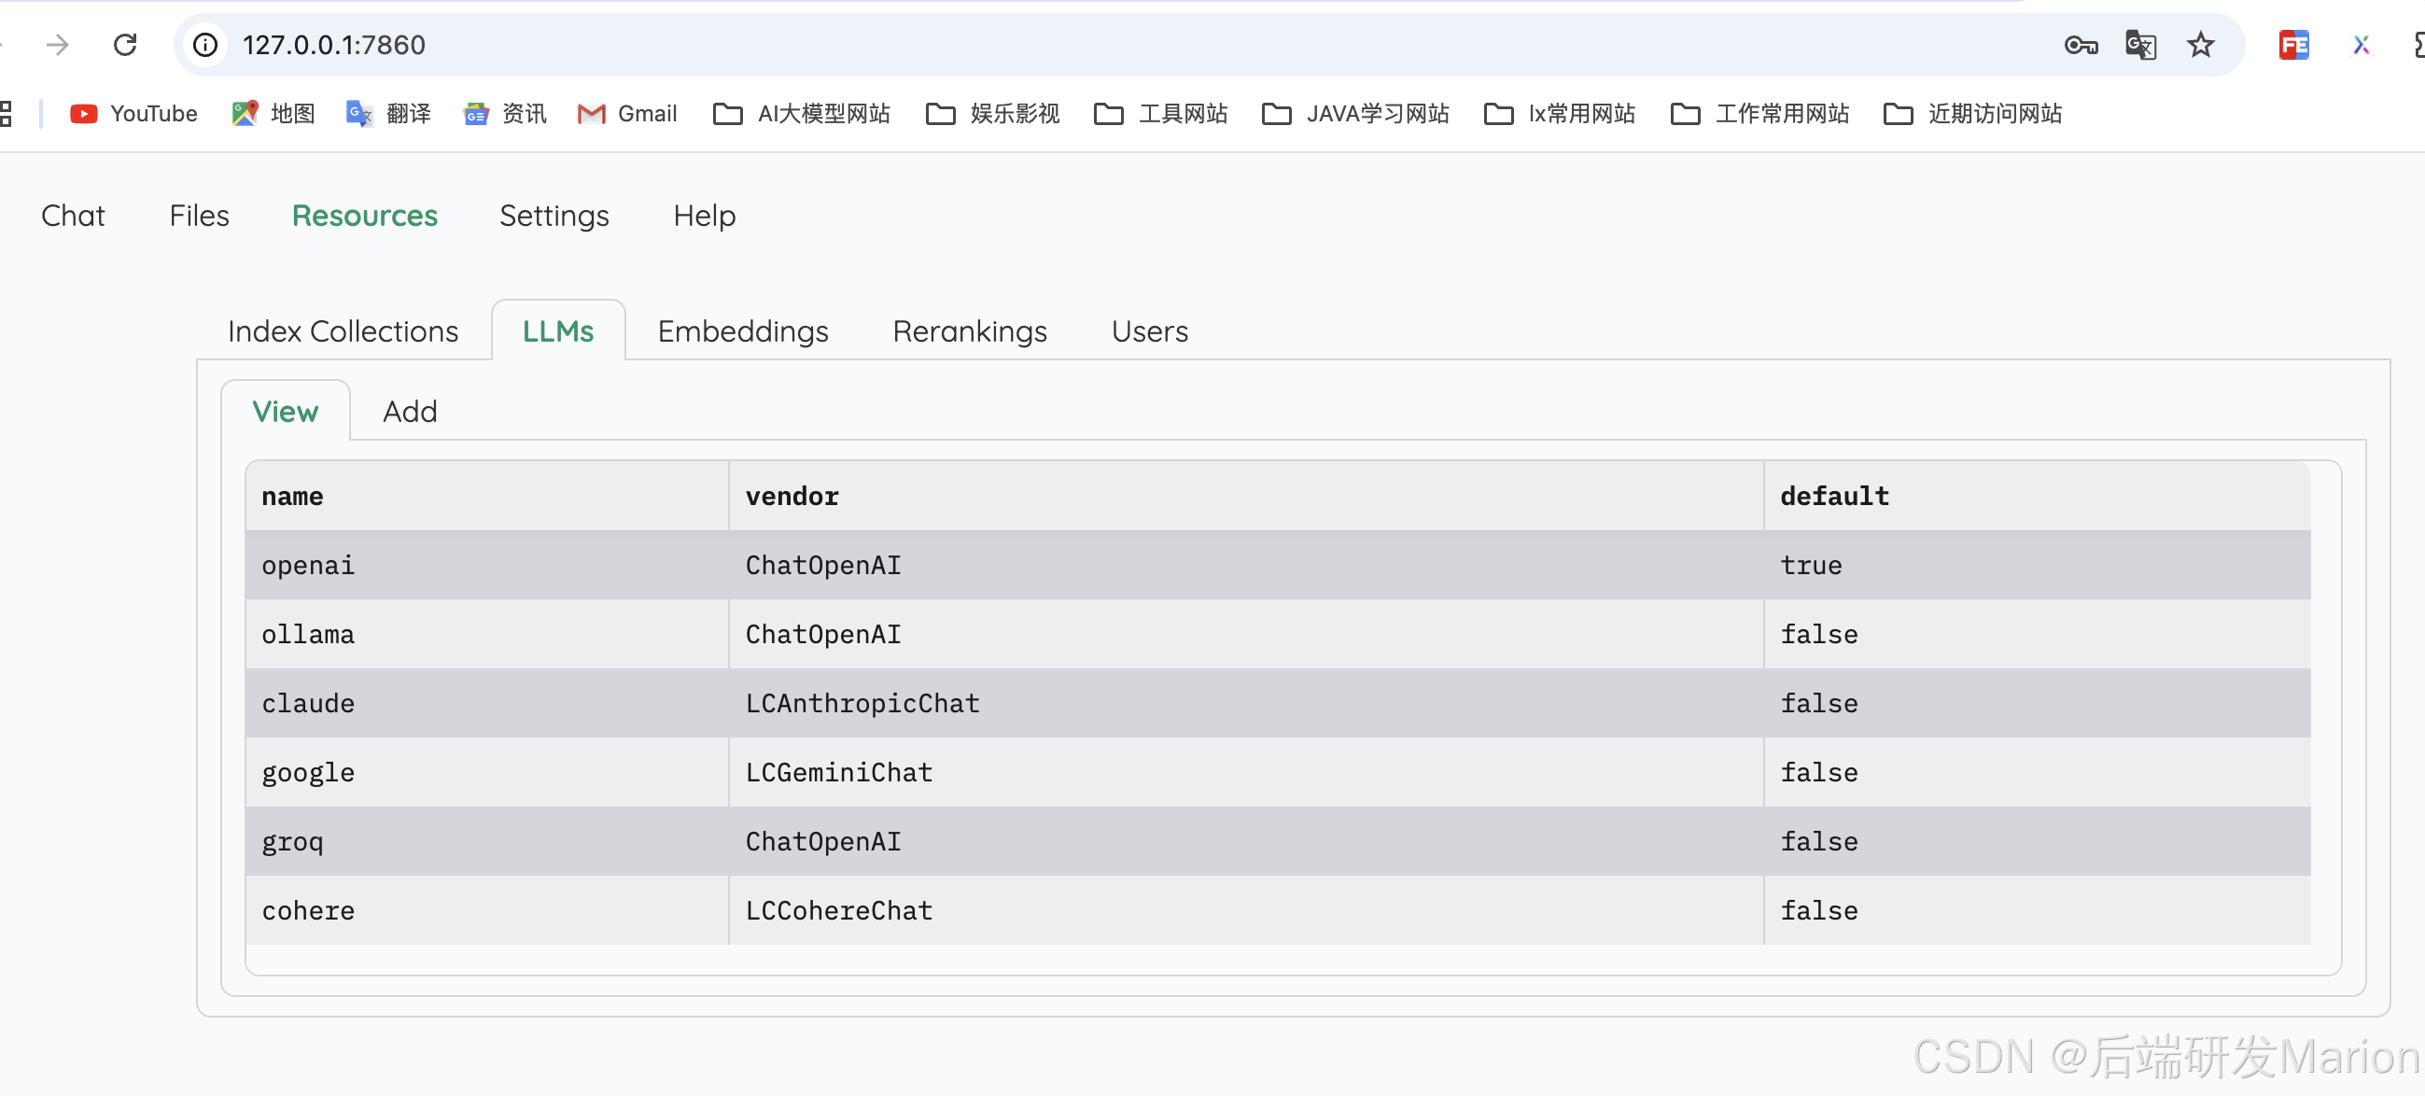Select the google row name cell
Screen dimensions: 2425x1096
(486, 772)
